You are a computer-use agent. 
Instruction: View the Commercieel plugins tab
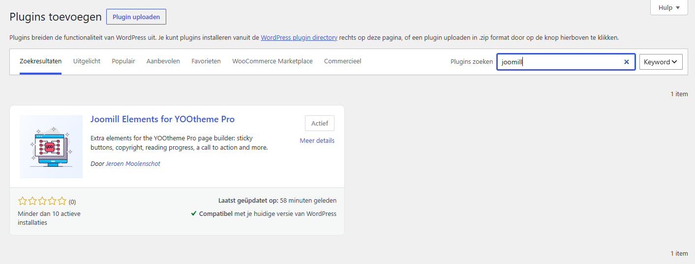pyautogui.click(x=343, y=61)
